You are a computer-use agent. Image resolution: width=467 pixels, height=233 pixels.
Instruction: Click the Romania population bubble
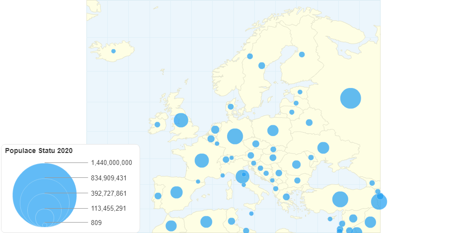tap(297, 164)
